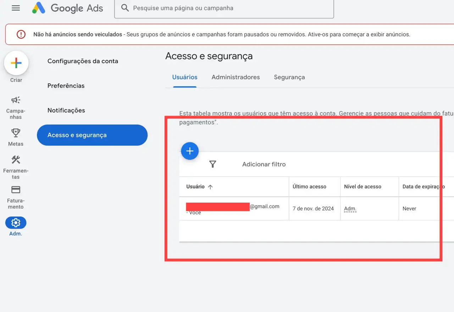
Task: Click the blue plus icon to add a user
Action: click(190, 151)
